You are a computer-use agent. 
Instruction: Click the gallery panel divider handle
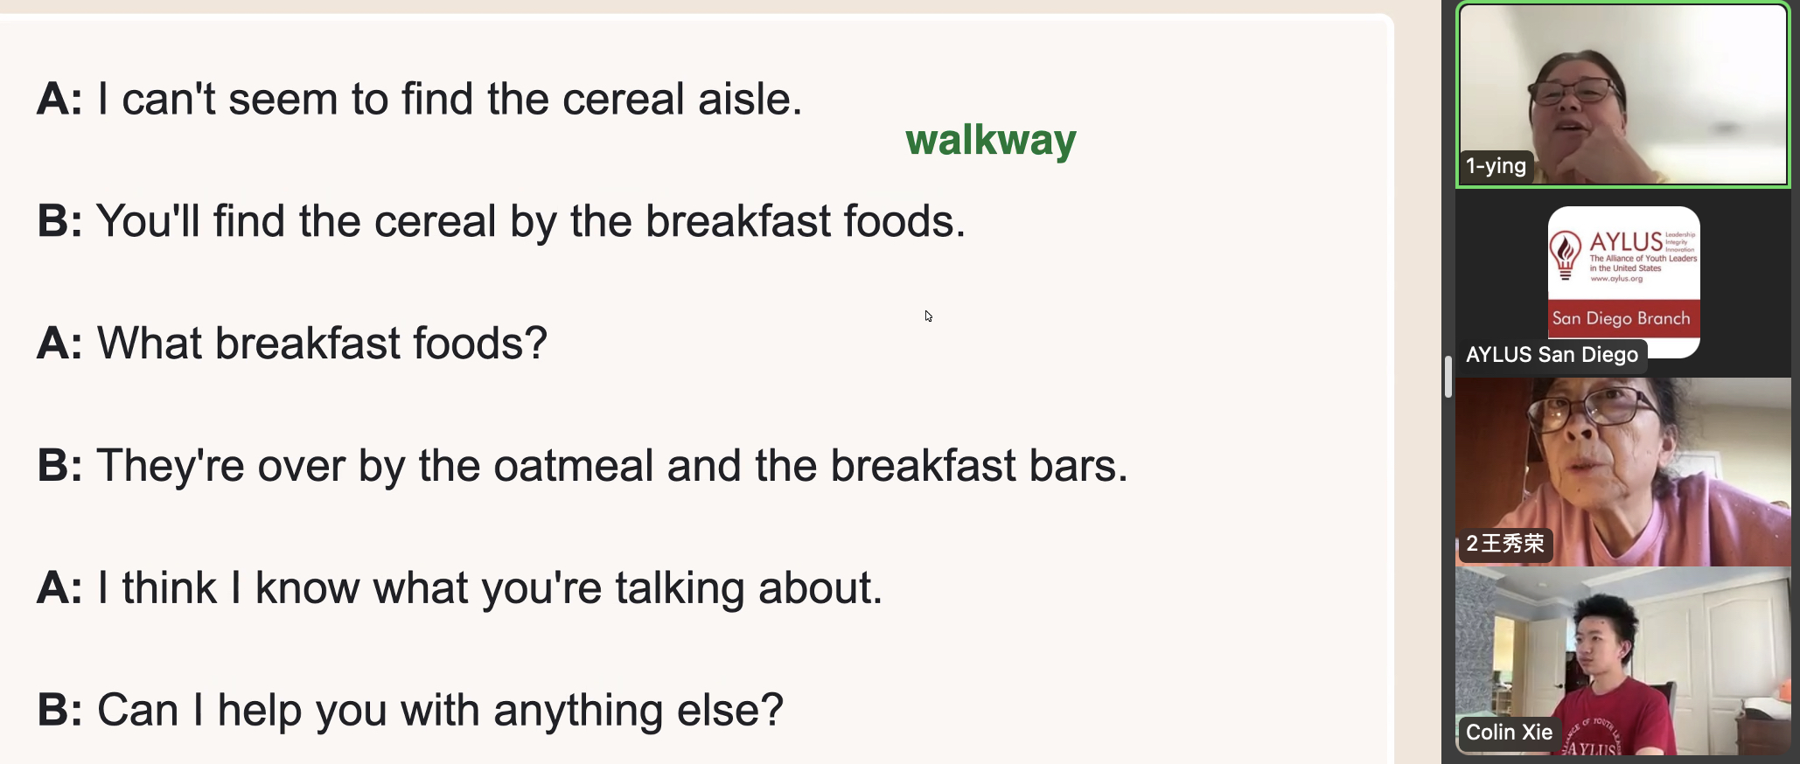[1448, 377]
